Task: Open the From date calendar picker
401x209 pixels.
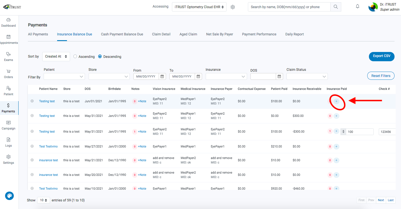Action: (x=162, y=76)
